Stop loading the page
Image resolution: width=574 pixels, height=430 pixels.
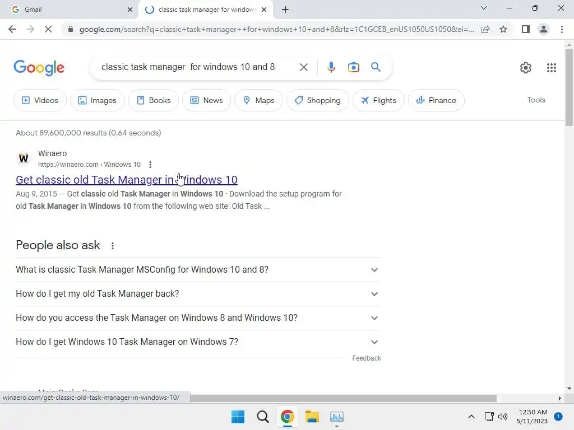tap(48, 29)
